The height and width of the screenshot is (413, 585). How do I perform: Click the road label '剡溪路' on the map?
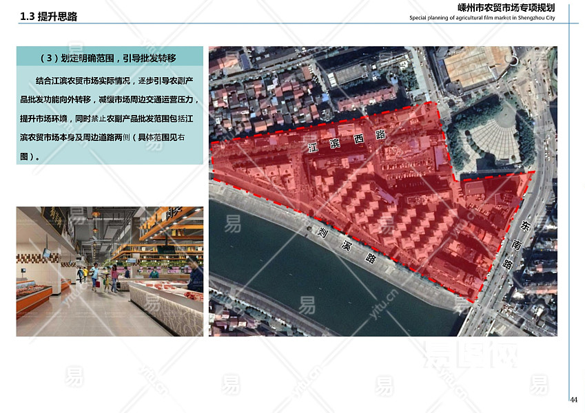tap(347, 245)
